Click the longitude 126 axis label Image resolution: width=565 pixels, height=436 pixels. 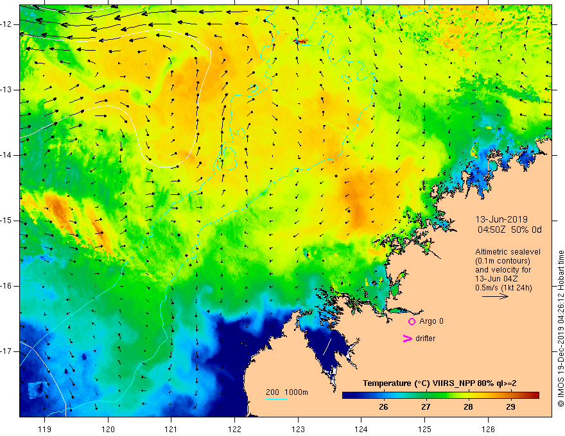click(488, 429)
